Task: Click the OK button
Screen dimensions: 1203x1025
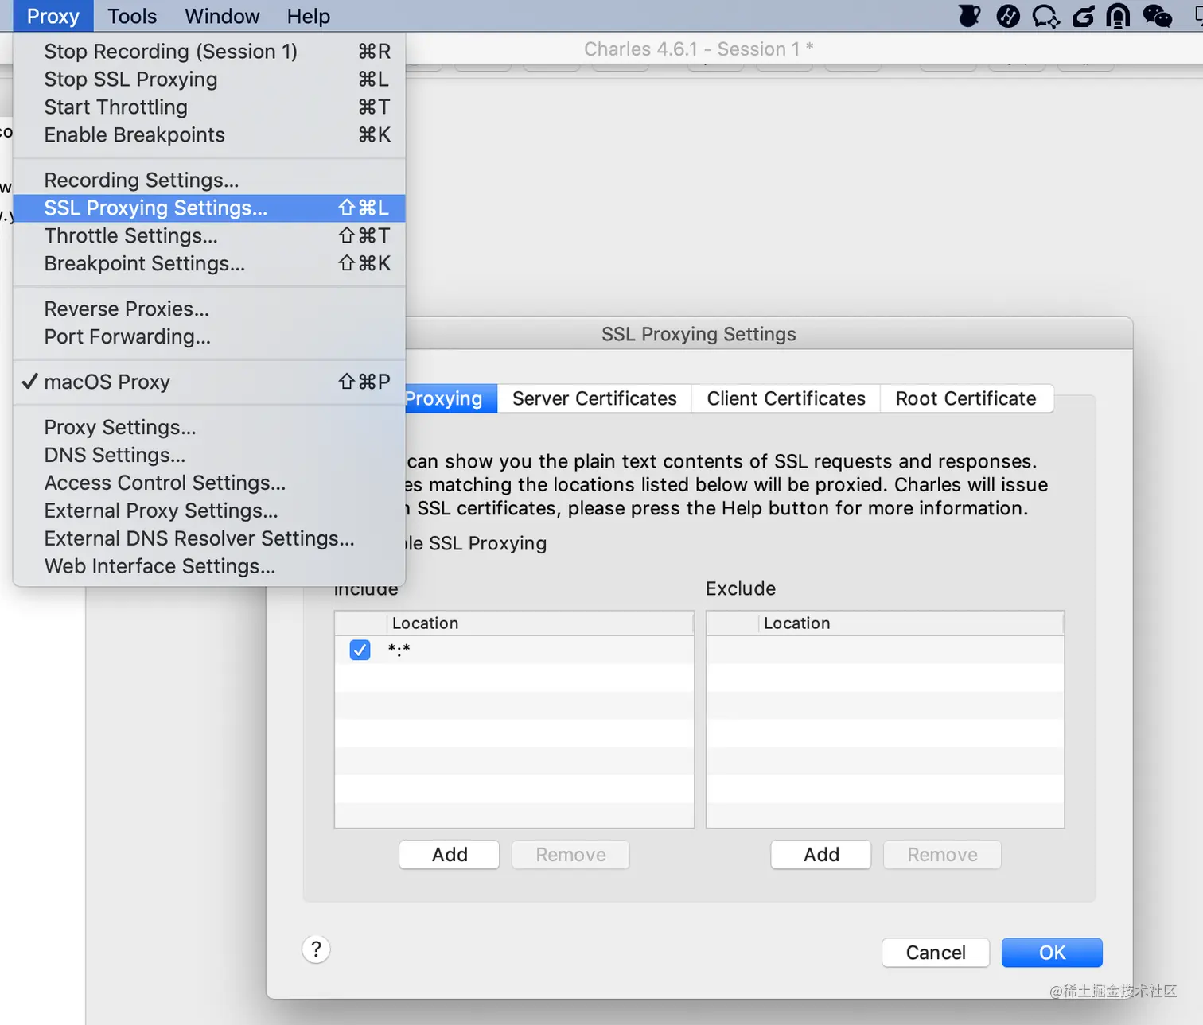Action: click(x=1052, y=953)
